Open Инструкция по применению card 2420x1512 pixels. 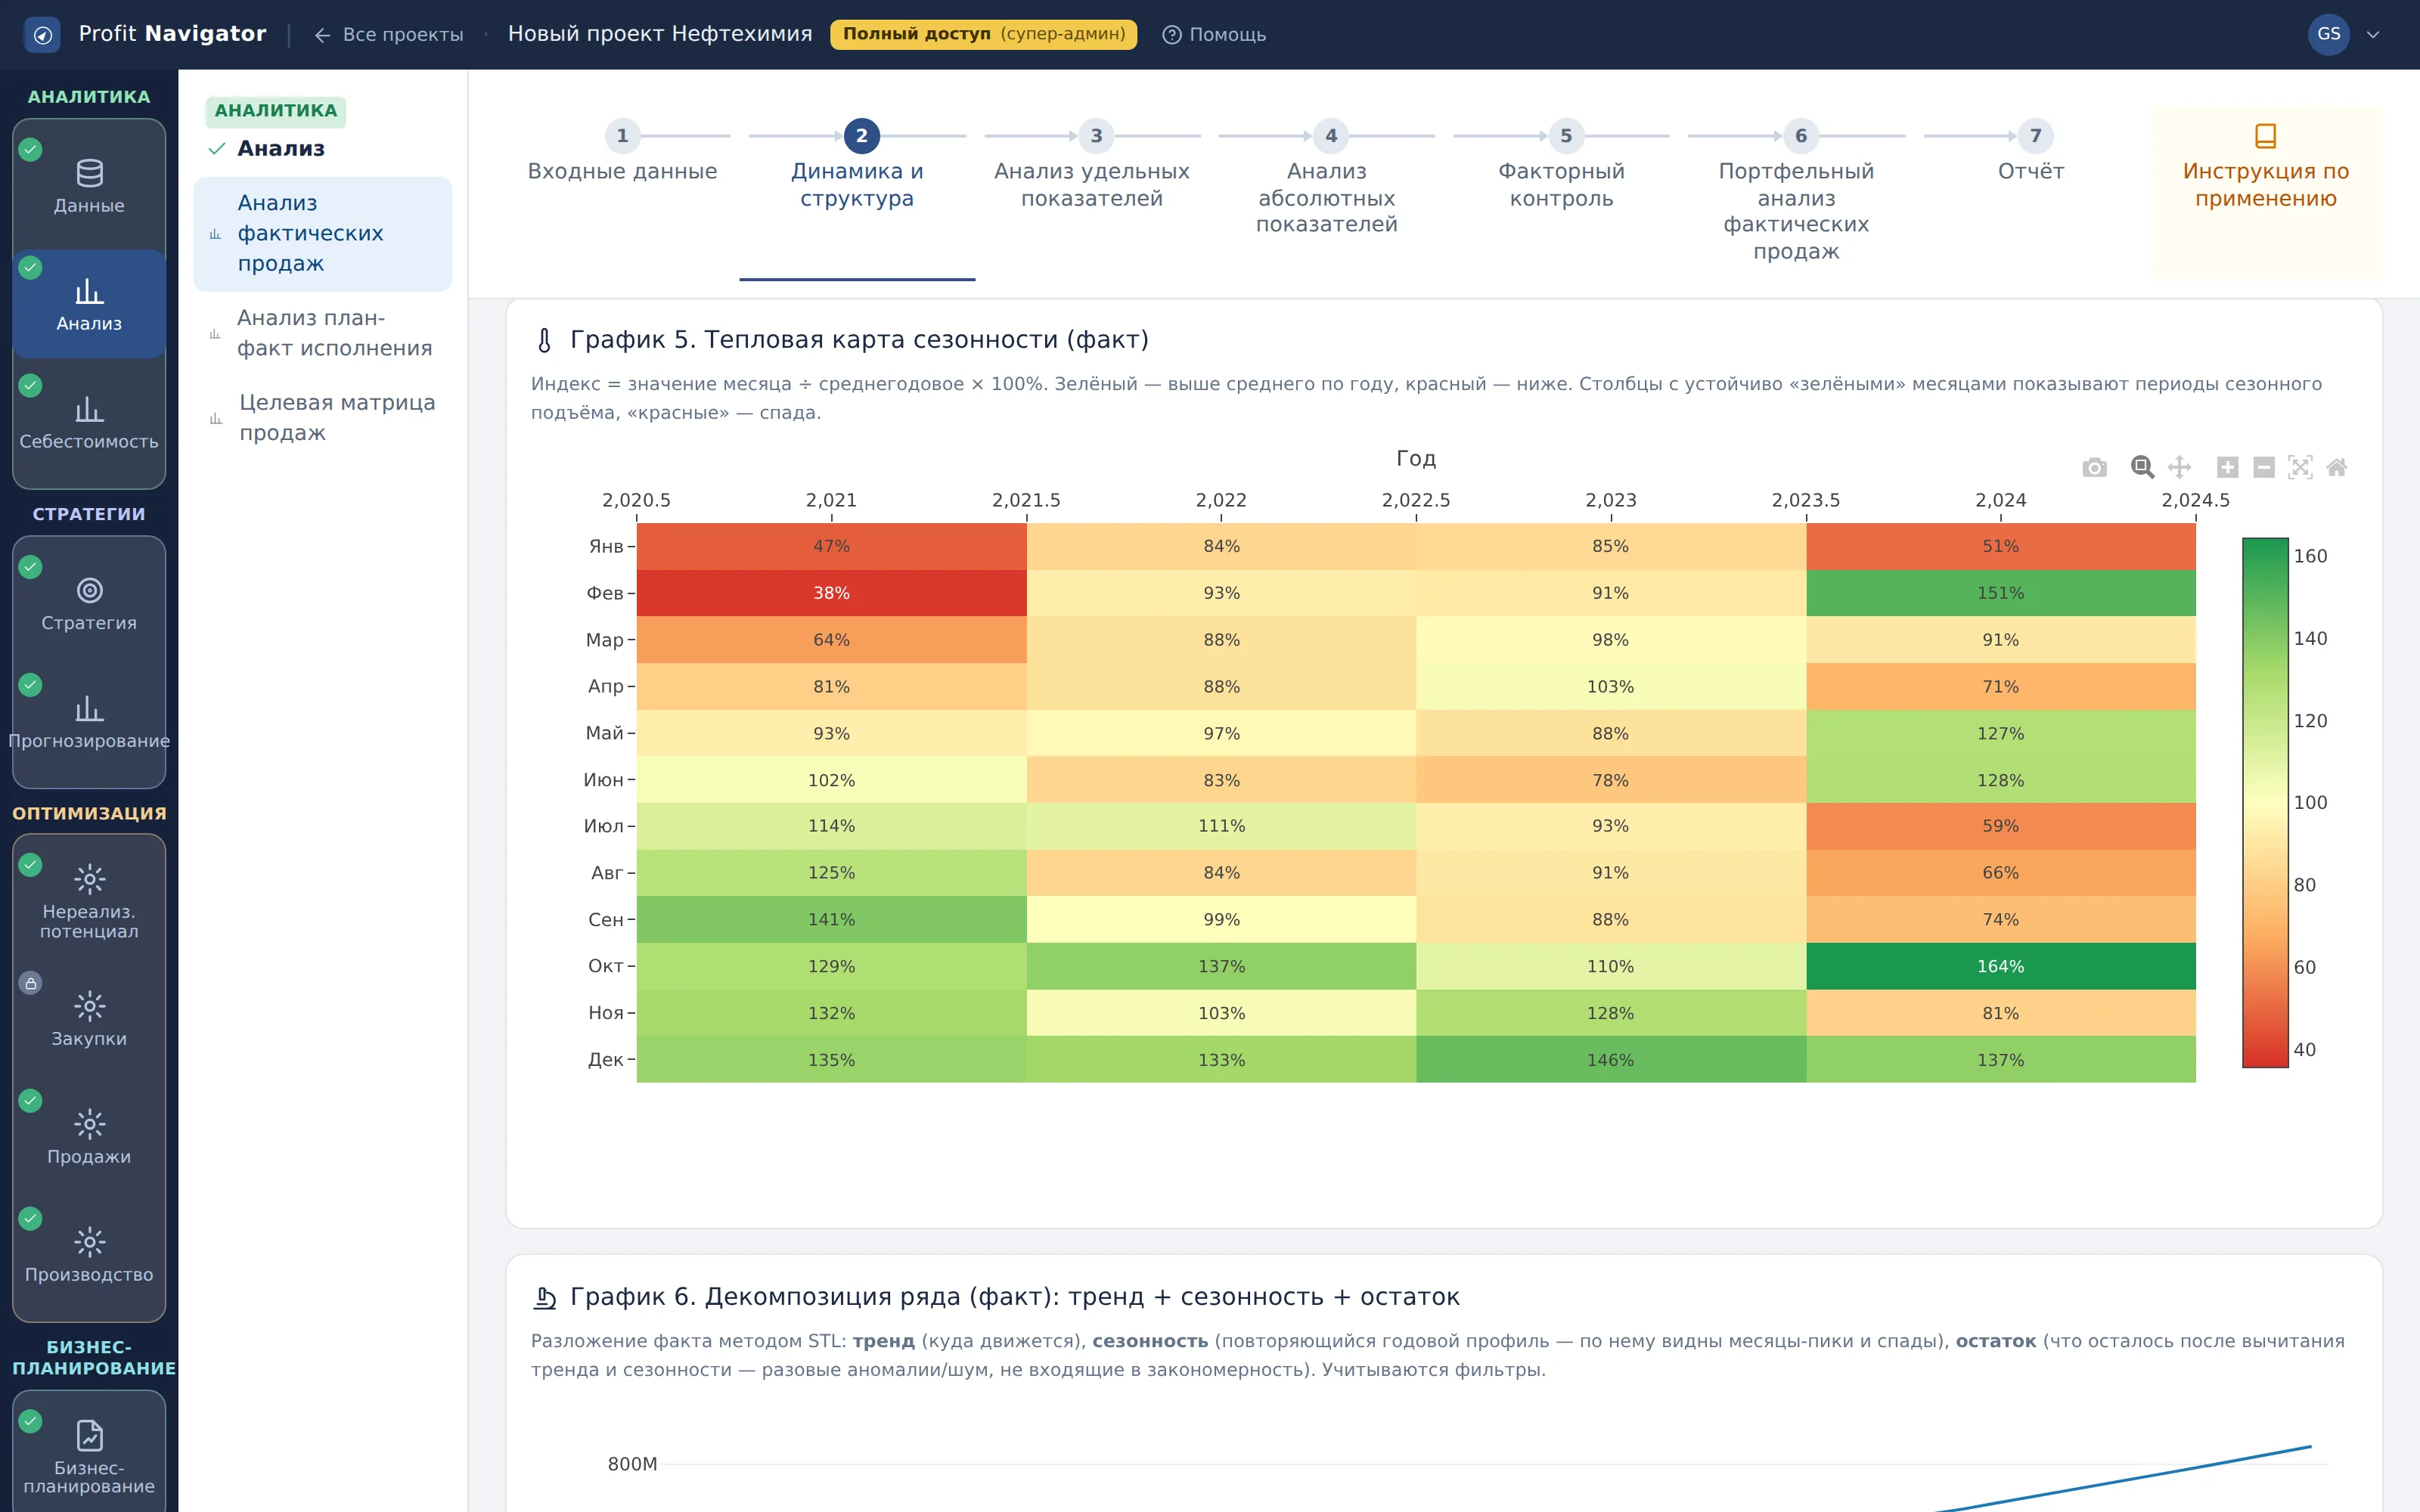click(2265, 193)
